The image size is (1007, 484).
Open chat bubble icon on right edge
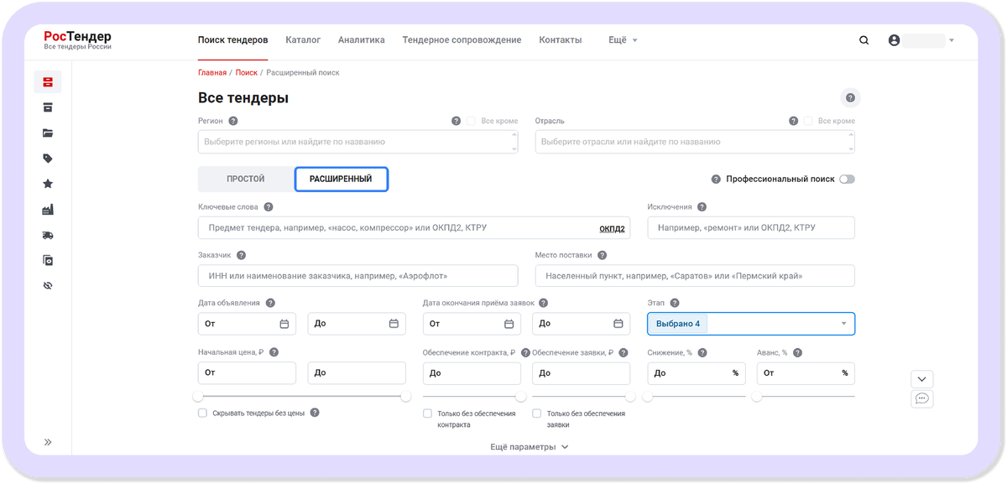coord(921,398)
